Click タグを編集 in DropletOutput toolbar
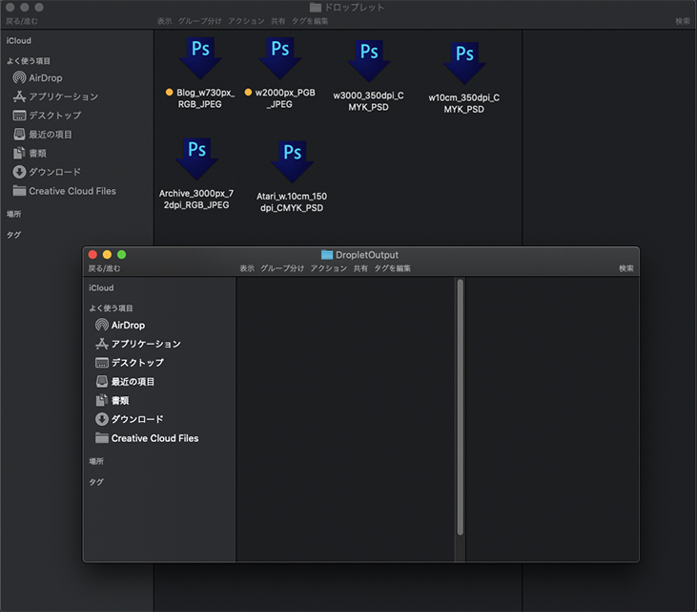 tap(393, 268)
